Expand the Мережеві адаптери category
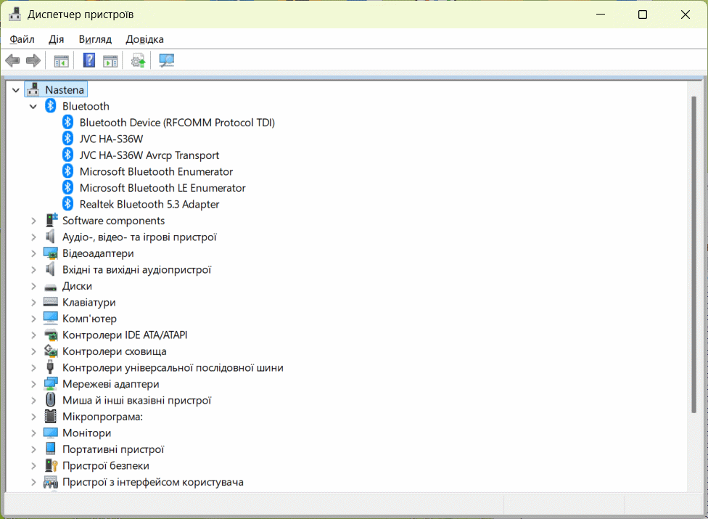The width and height of the screenshot is (708, 519). tap(33, 384)
